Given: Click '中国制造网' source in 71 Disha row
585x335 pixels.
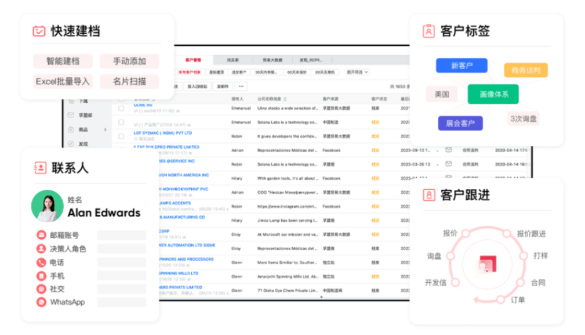Looking at the screenshot, I should (x=332, y=290).
